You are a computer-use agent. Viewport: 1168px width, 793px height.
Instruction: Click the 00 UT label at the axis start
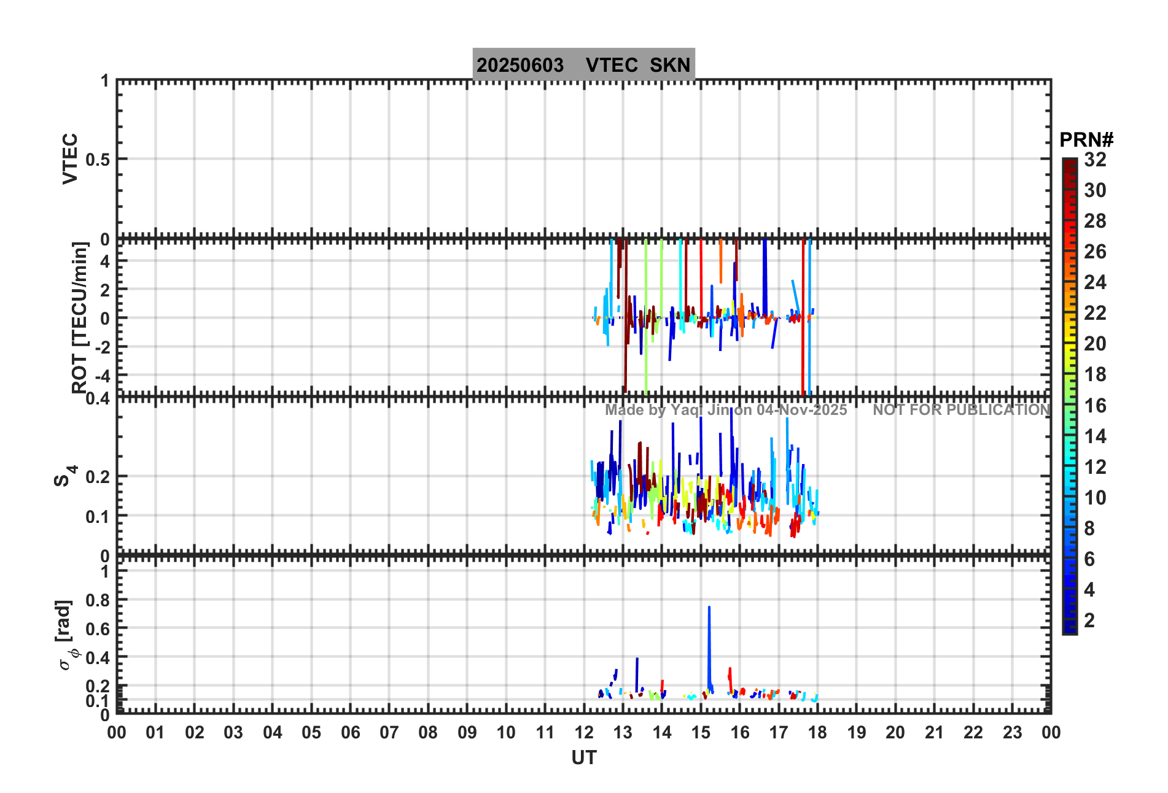pyautogui.click(x=117, y=732)
